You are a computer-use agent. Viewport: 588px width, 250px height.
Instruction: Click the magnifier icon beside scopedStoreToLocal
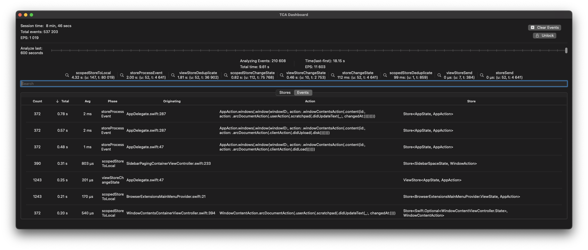[67, 75]
